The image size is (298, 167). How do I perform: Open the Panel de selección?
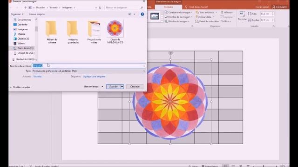(207, 21)
